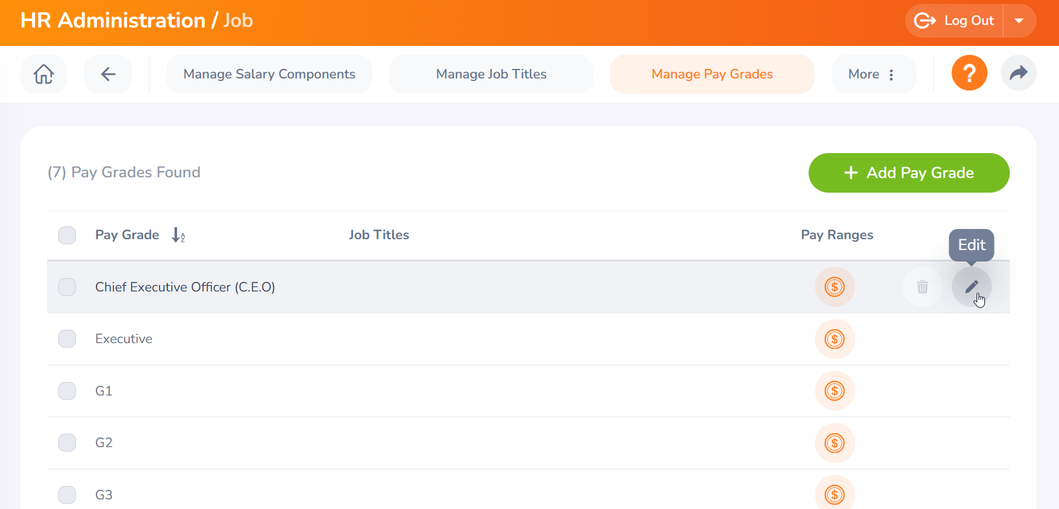Go back using the left arrow button
This screenshot has width=1059, height=509.
[108, 74]
